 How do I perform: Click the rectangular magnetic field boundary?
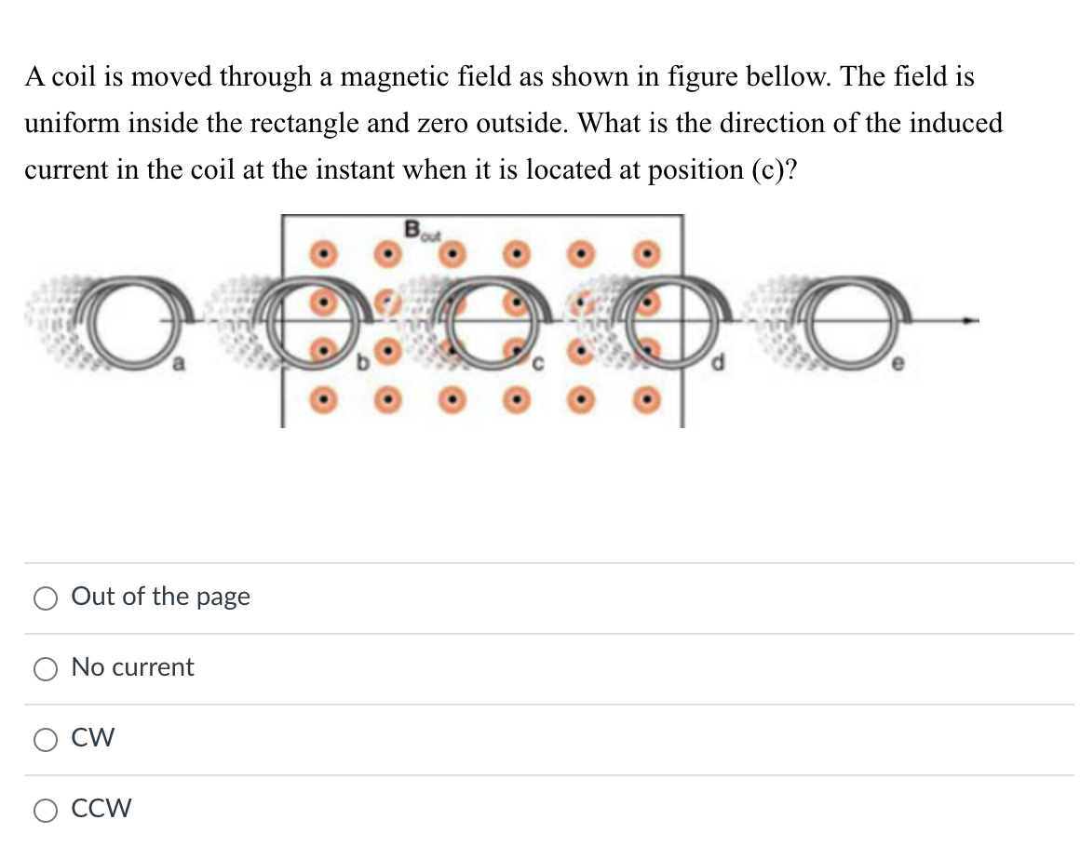coord(484,215)
